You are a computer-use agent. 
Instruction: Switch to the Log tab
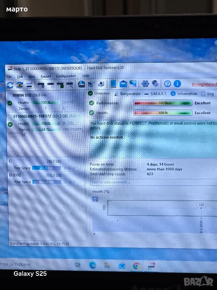click(208, 94)
